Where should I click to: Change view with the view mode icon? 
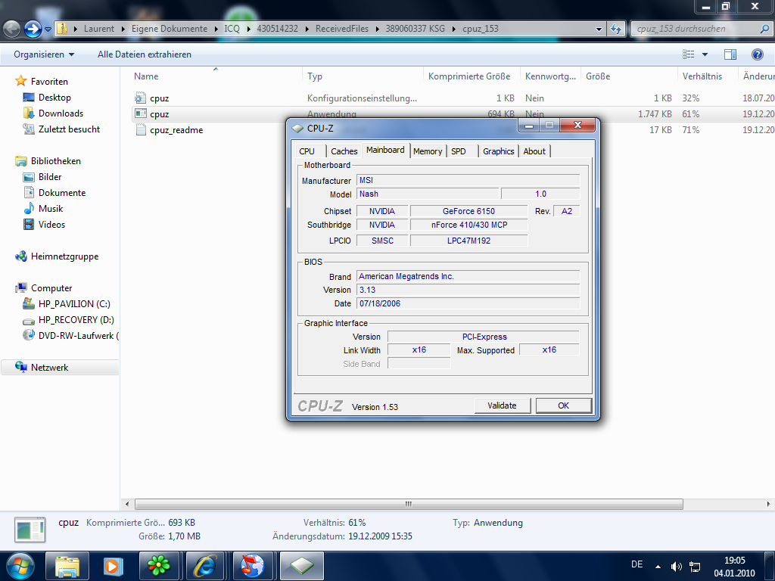(688, 54)
